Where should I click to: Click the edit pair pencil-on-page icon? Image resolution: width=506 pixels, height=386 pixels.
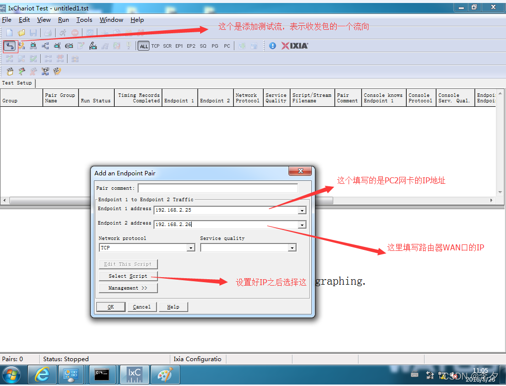pyautogui.click(x=80, y=46)
